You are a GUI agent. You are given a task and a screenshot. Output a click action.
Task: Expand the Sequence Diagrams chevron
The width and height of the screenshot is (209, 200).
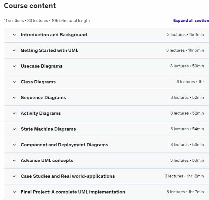pos(14,98)
